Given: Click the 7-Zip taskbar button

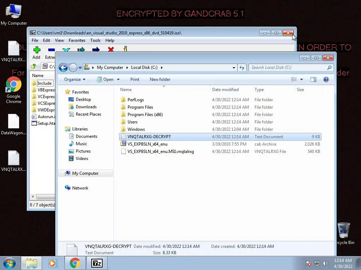Looking at the screenshot, I should click(x=97, y=263).
